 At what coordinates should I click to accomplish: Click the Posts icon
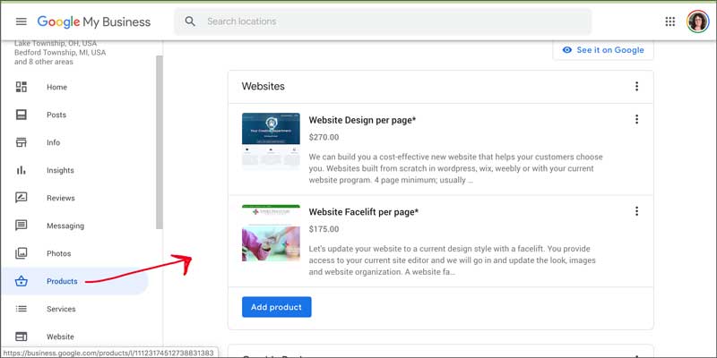21,115
